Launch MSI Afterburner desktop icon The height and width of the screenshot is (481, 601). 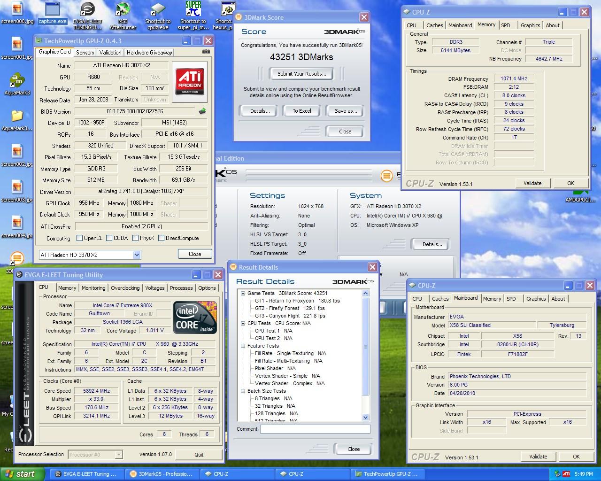click(x=123, y=16)
